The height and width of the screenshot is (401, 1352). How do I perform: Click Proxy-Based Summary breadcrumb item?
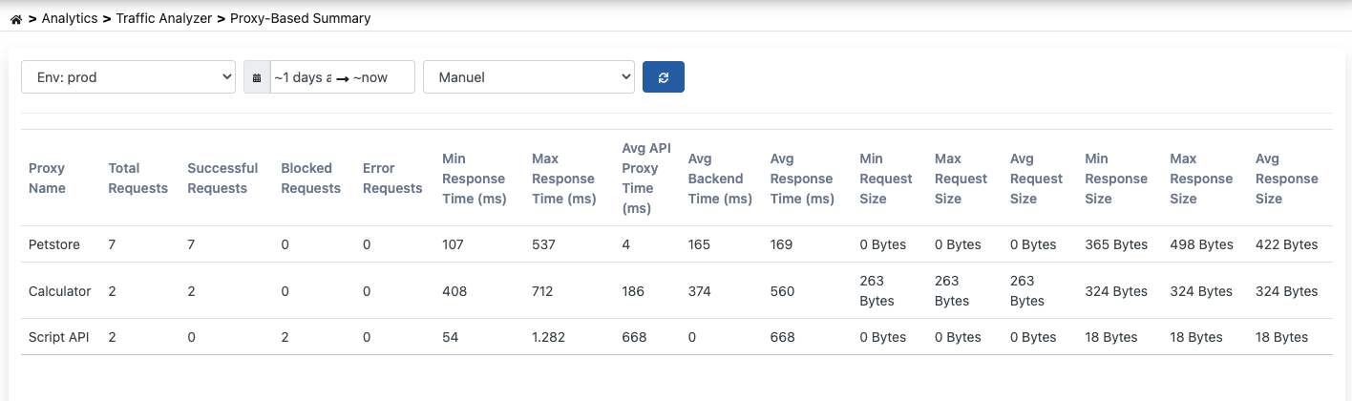[301, 18]
